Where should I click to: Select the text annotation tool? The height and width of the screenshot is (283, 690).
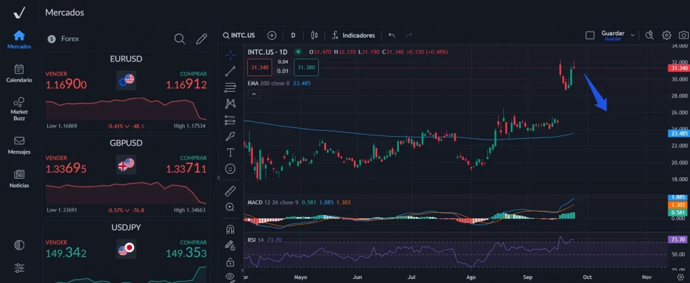click(x=230, y=152)
